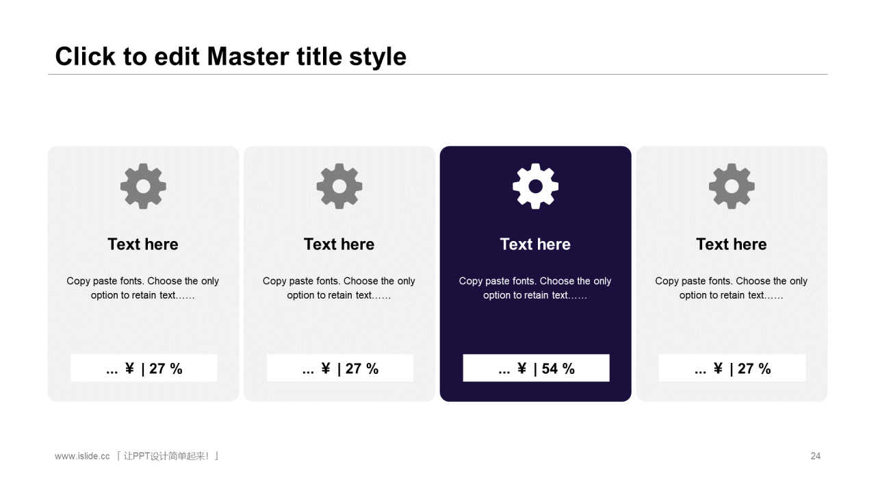
Task: Click the white "Text here" heading on the dark card
Action: (x=535, y=244)
